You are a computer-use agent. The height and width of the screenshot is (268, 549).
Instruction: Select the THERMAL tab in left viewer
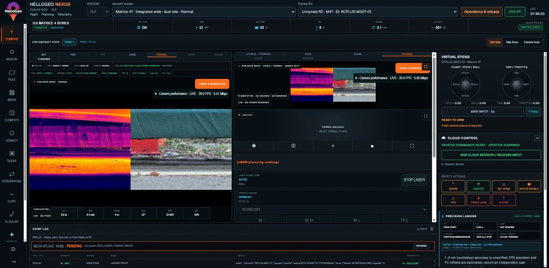coord(162,54)
